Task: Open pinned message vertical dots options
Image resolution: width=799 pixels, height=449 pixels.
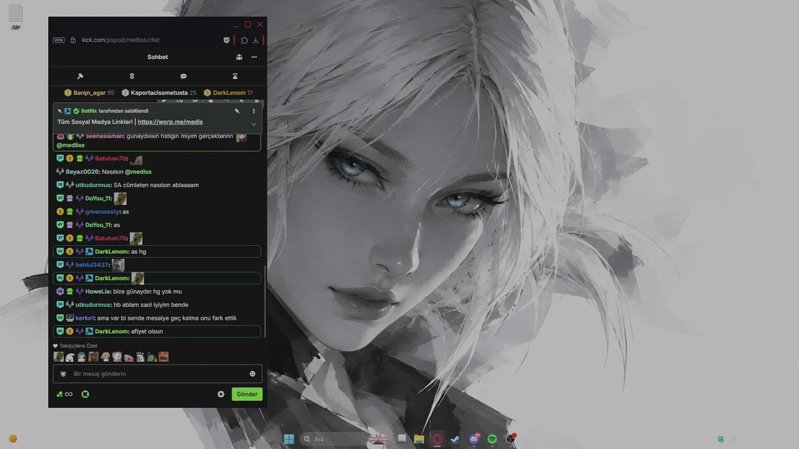Action: pos(253,111)
